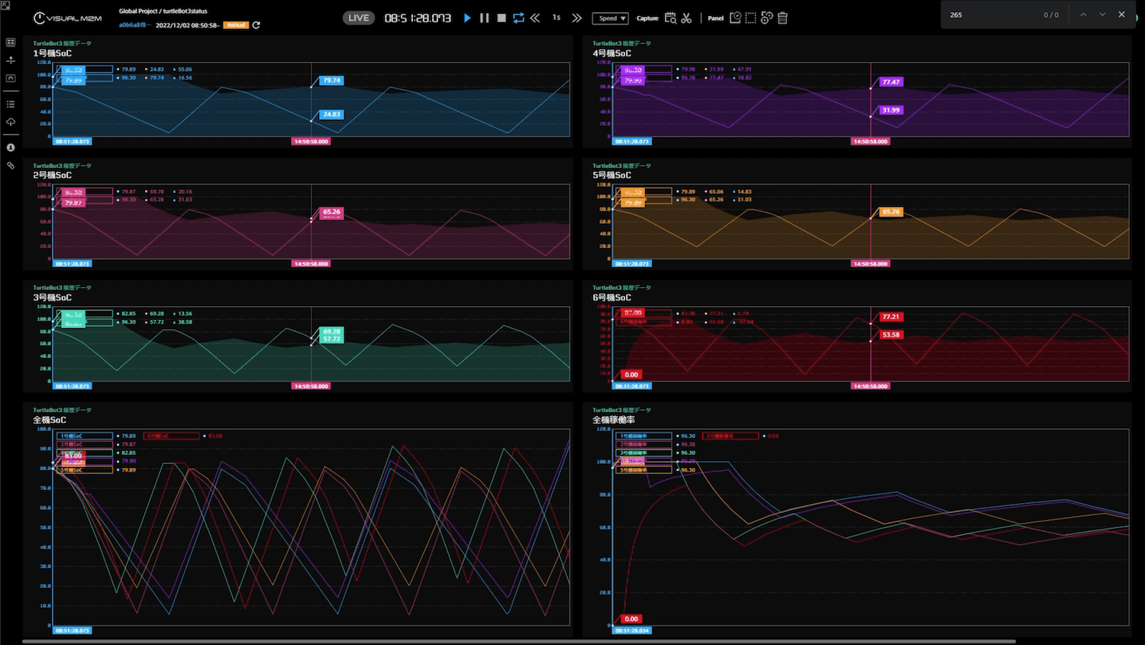Toggle the 3号機稼働率 legend in 全機稼働率 chart
Screen dimensions: 1145x645
[x=644, y=453]
